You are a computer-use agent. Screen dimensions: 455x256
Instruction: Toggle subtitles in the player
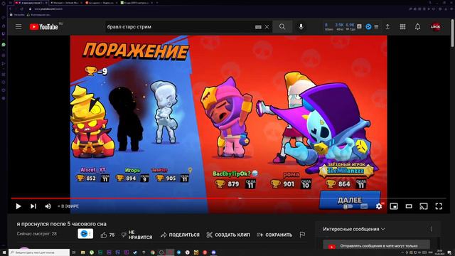364,206
